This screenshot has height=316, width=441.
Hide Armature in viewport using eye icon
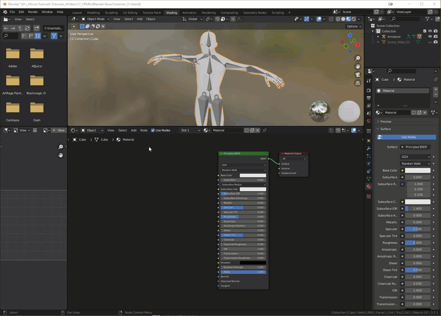tap(430, 36)
